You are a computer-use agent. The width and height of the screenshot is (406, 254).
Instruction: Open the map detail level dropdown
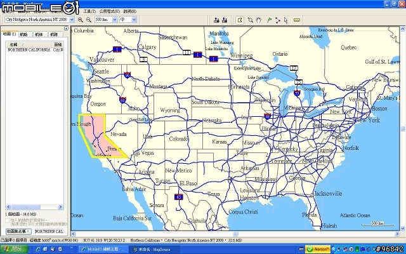(x=134, y=20)
